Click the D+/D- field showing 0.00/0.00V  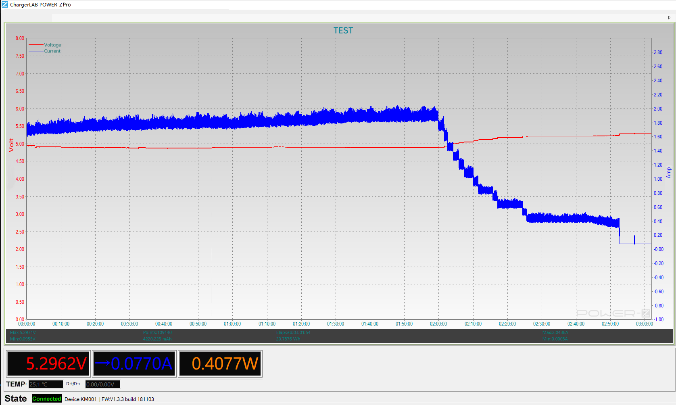[103, 384]
